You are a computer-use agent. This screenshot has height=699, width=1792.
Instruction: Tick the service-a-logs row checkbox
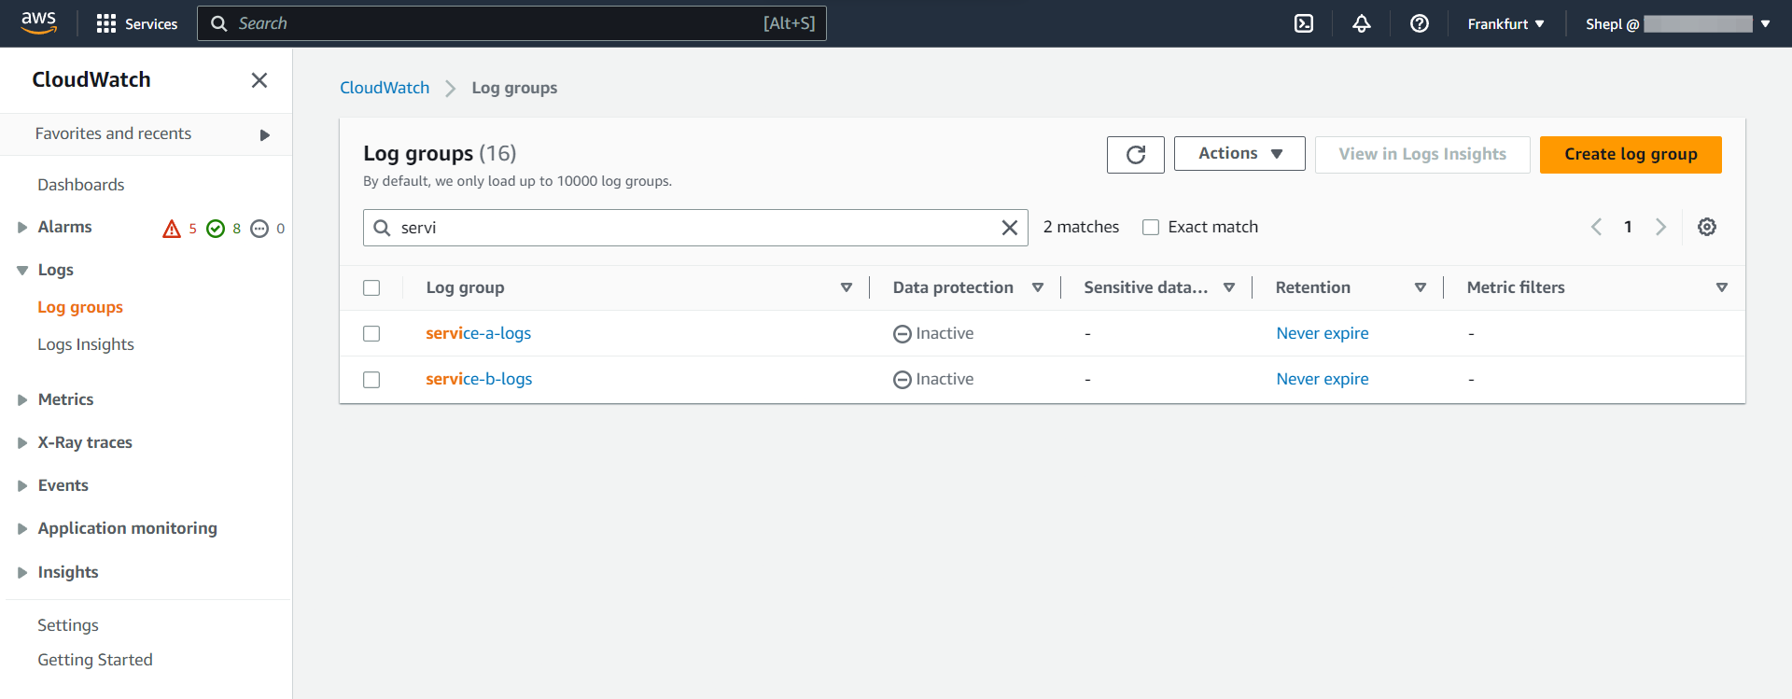click(371, 333)
